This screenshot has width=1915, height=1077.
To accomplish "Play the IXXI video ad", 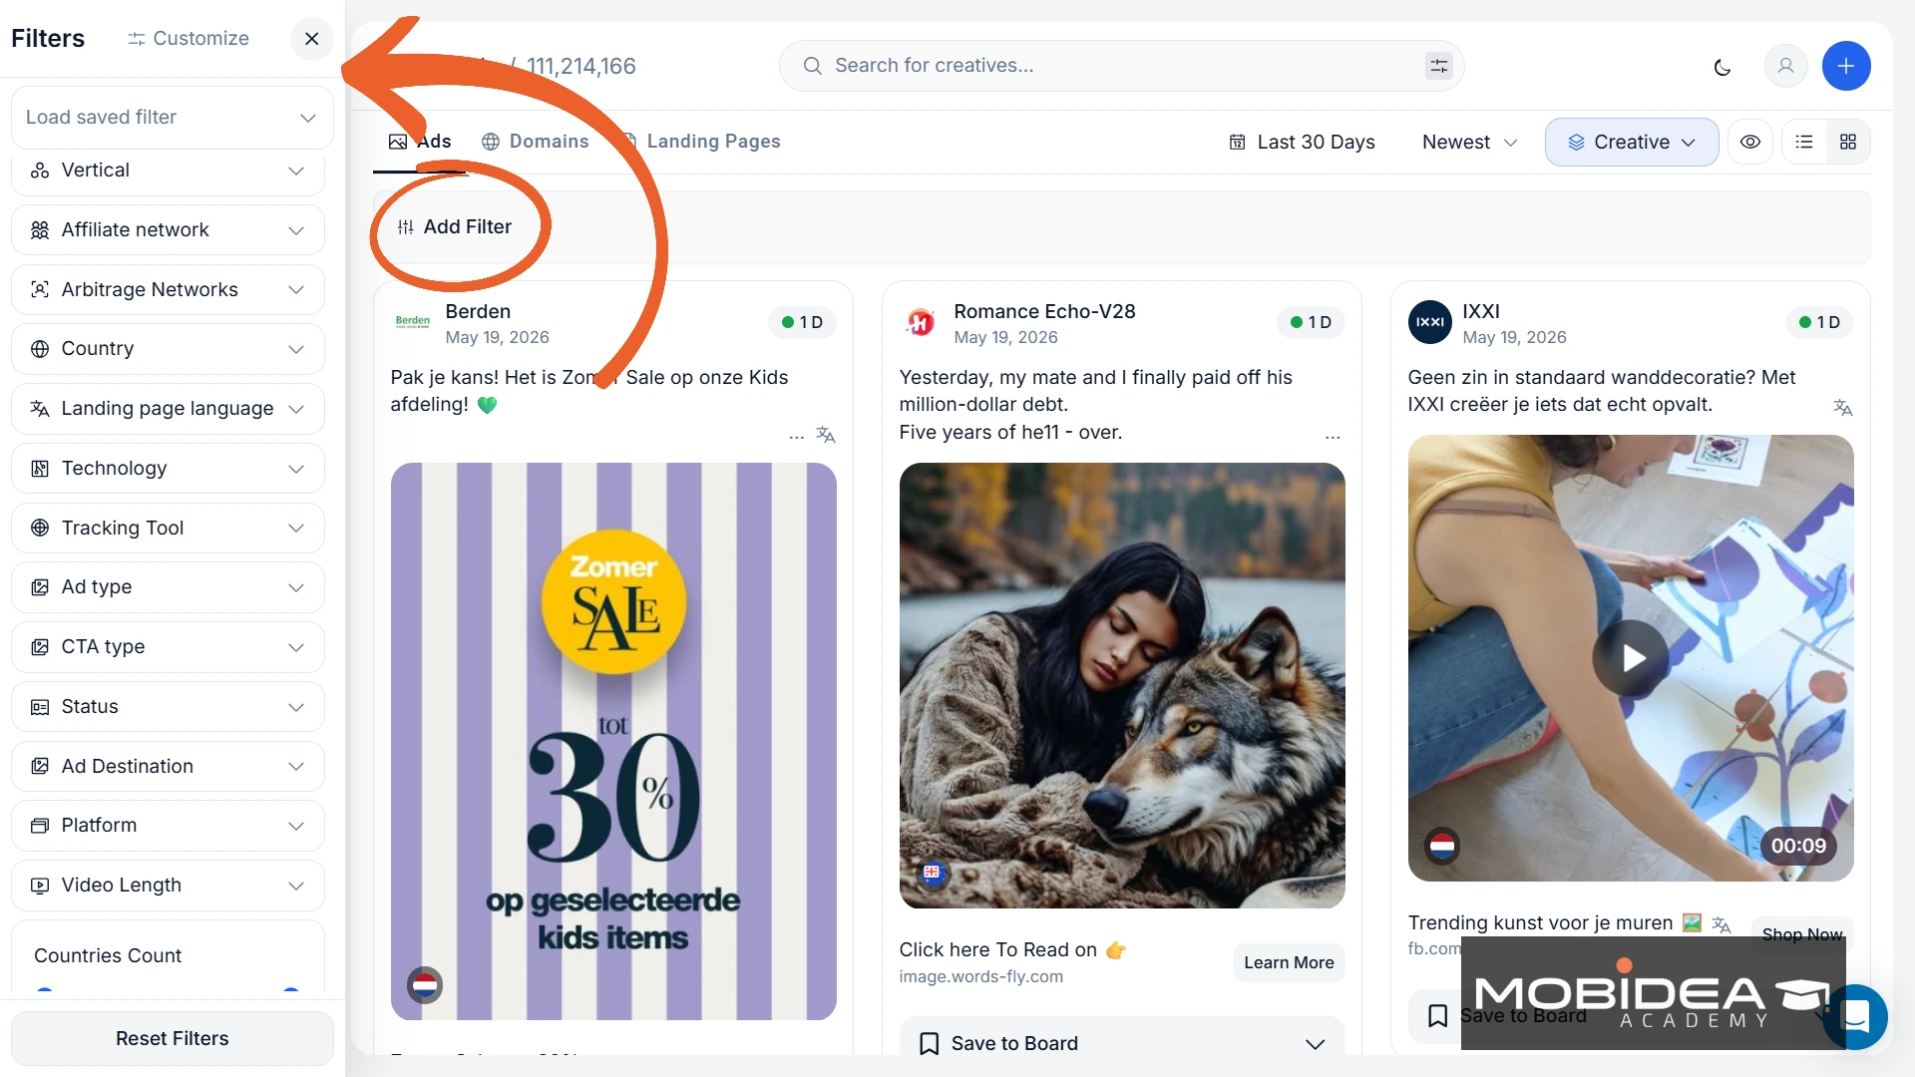I will 1631,658.
